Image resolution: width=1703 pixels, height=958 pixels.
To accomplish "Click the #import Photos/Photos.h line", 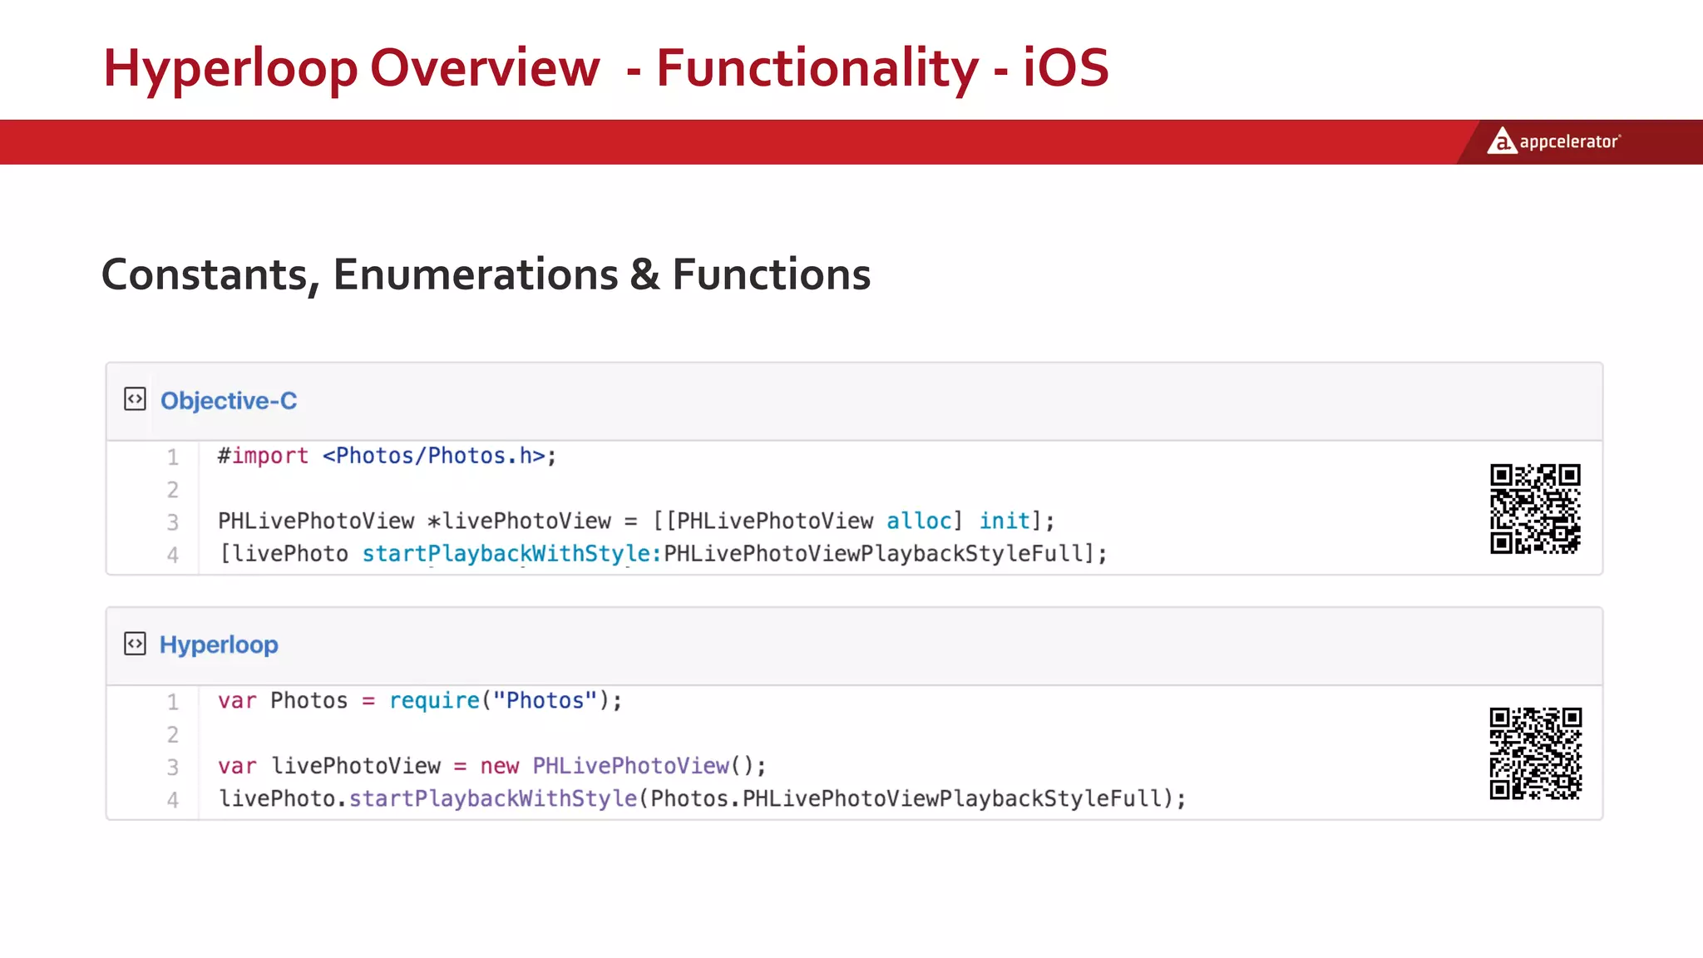I will 387,456.
